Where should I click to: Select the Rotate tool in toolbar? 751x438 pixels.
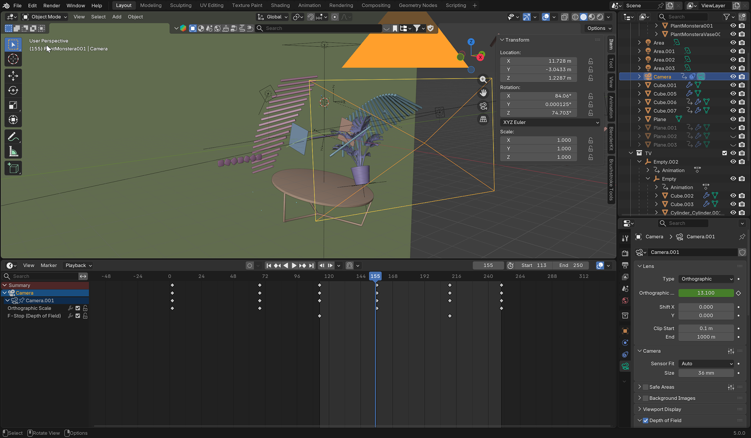(13, 91)
